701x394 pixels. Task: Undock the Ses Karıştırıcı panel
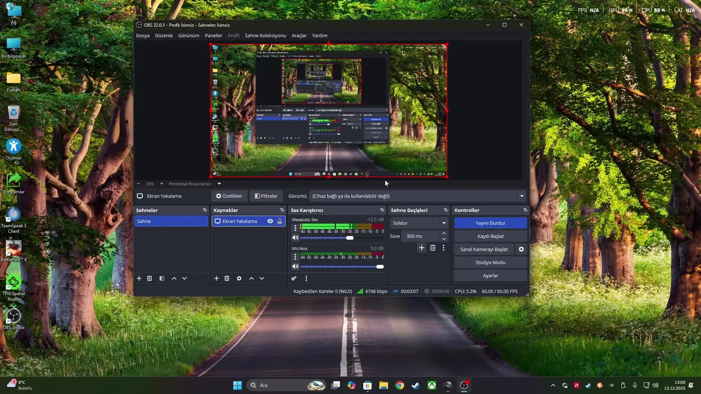click(x=382, y=210)
